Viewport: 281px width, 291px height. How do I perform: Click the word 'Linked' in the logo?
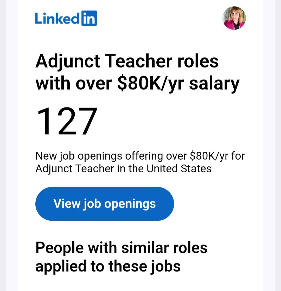click(x=57, y=18)
